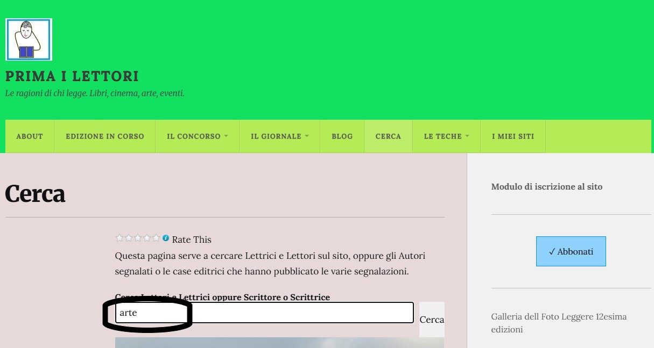Open the Il Giornale submenu
Viewport: 654px width, 348px height.
[x=279, y=136]
